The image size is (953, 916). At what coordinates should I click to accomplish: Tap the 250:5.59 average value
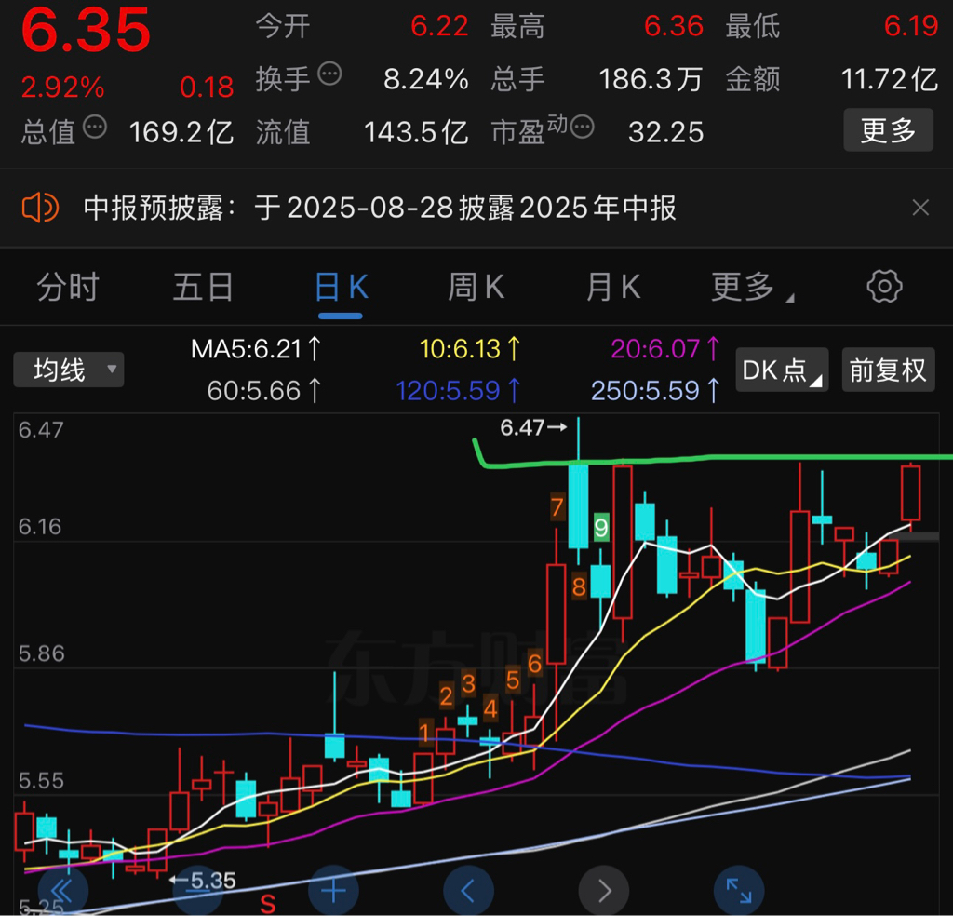click(656, 391)
